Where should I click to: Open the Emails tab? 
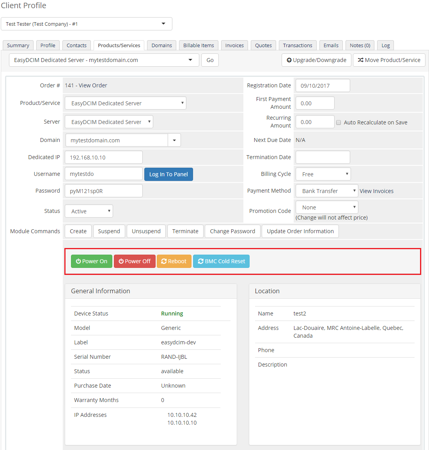(x=331, y=45)
